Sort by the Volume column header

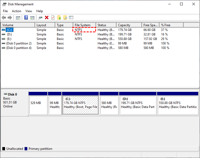pos(18,25)
